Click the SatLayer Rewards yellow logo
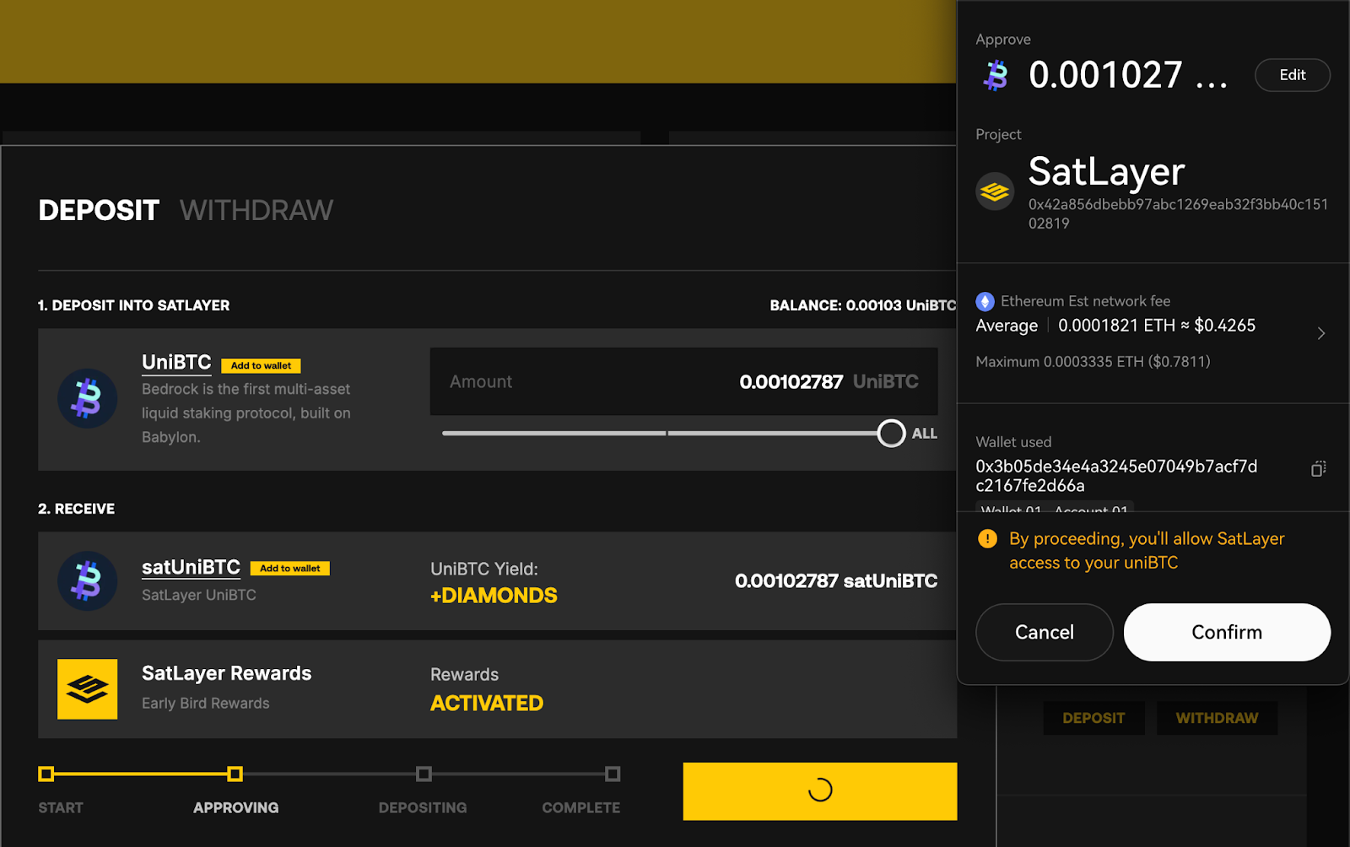The width and height of the screenshot is (1350, 847). pos(87,689)
